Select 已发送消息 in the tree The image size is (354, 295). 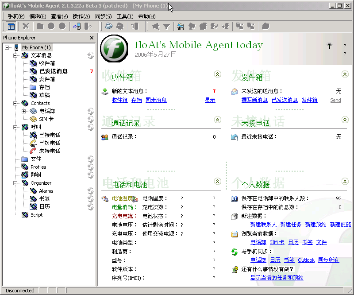53,71
